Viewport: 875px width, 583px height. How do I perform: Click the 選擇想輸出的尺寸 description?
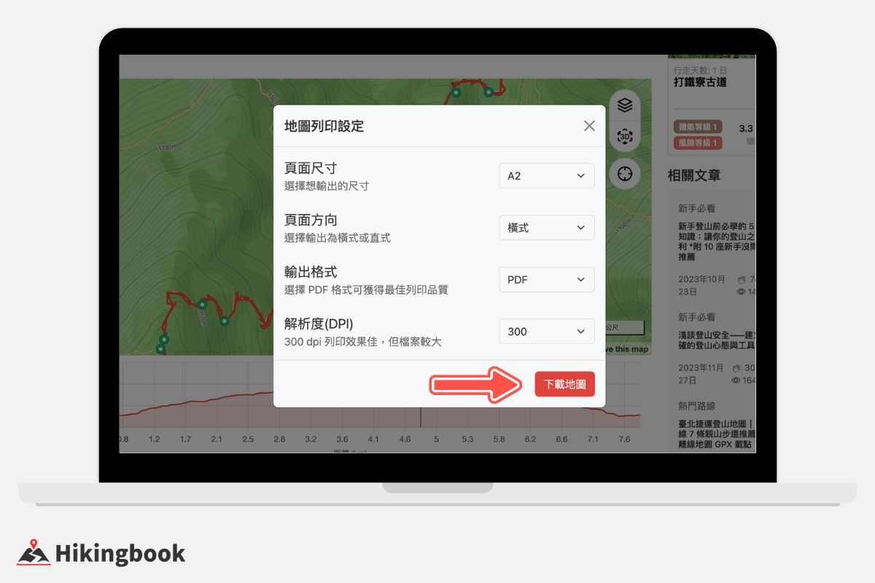(x=327, y=186)
